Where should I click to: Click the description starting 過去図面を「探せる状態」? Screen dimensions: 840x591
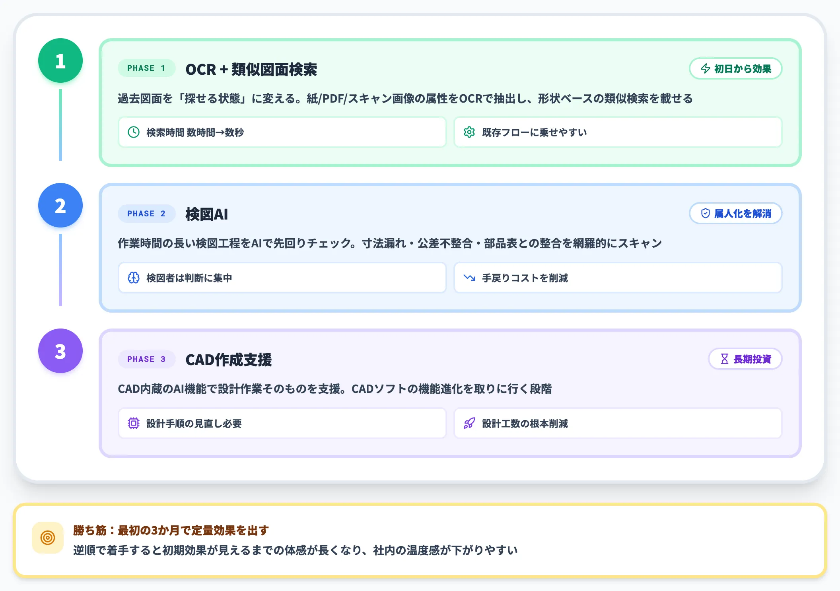[x=405, y=98]
